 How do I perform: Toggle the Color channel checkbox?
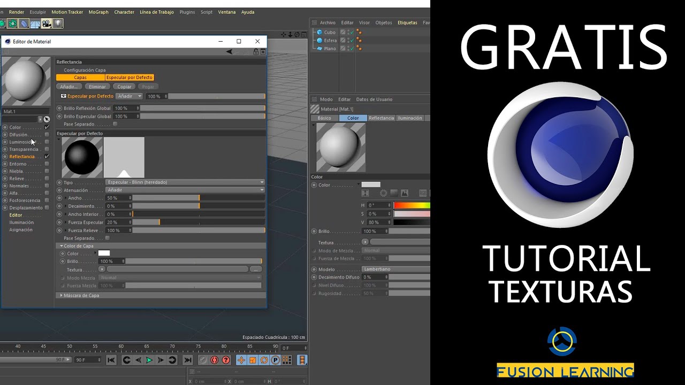[x=47, y=127]
